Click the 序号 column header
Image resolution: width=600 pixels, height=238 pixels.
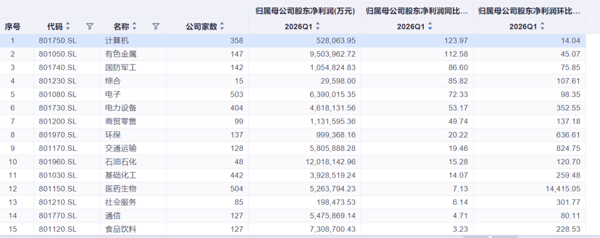[13, 27]
